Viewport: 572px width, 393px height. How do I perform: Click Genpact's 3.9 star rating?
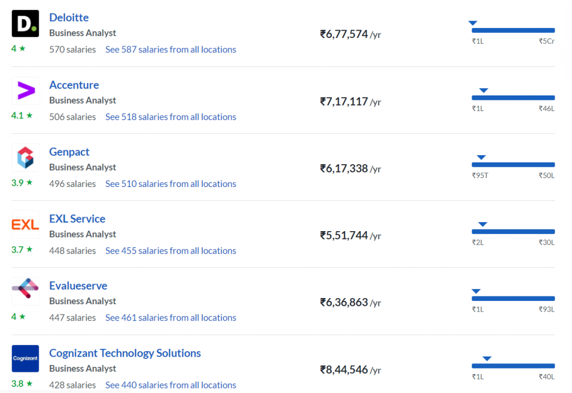point(22,183)
